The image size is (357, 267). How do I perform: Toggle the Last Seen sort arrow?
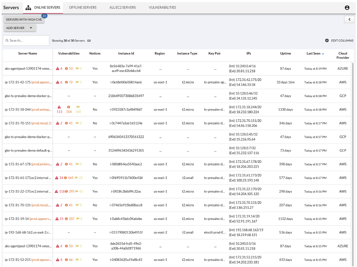tap(323, 54)
